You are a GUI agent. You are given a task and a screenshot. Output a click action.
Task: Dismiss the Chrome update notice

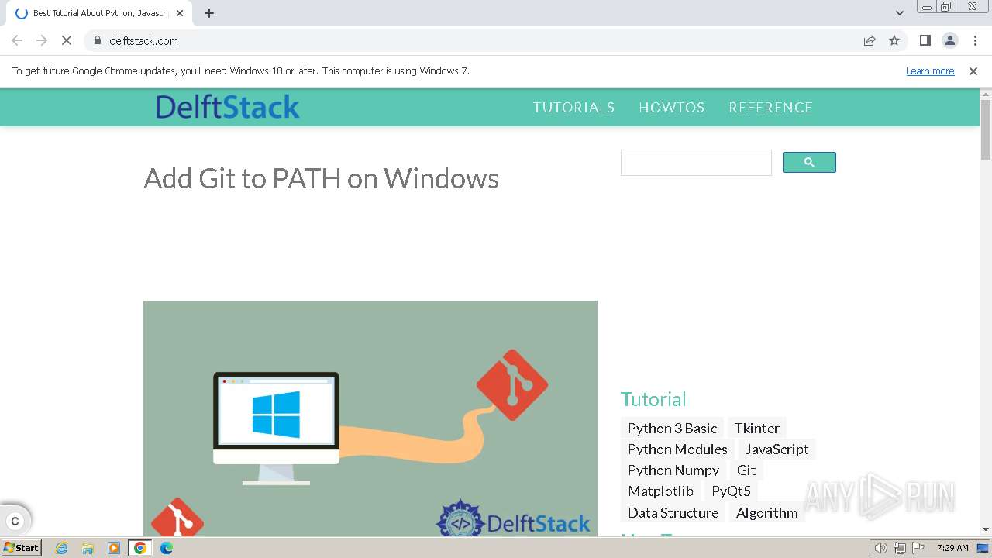point(973,71)
